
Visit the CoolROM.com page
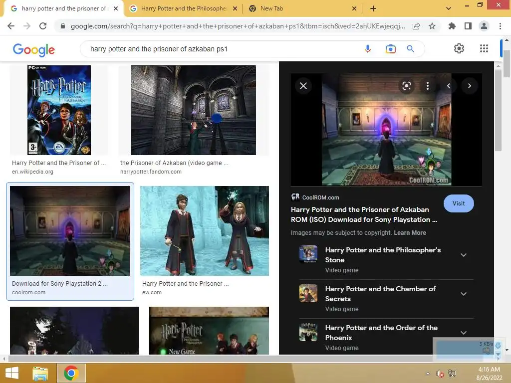(459, 203)
